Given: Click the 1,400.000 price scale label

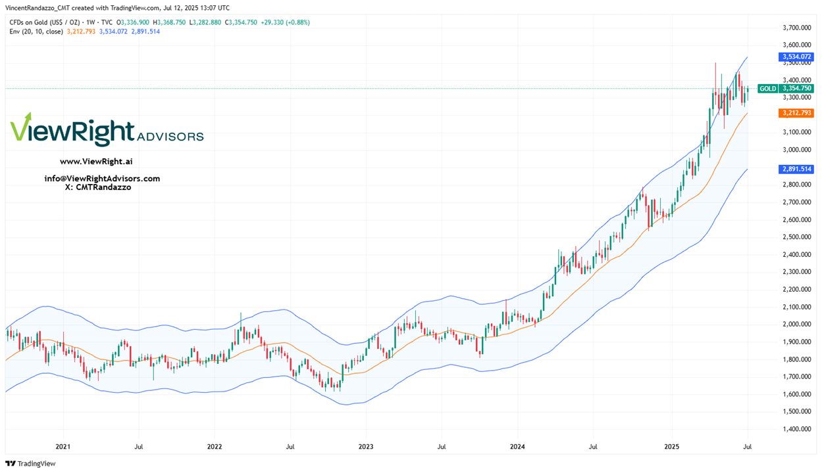Looking at the screenshot, I should (x=796, y=429).
